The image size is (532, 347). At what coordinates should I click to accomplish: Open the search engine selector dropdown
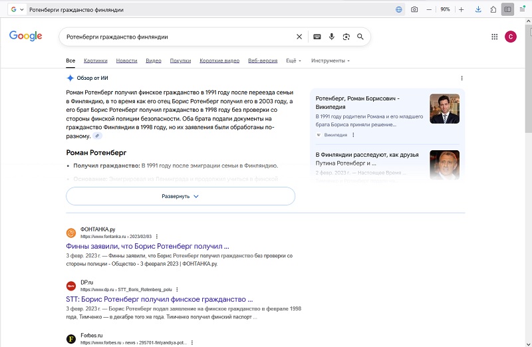[x=17, y=9]
